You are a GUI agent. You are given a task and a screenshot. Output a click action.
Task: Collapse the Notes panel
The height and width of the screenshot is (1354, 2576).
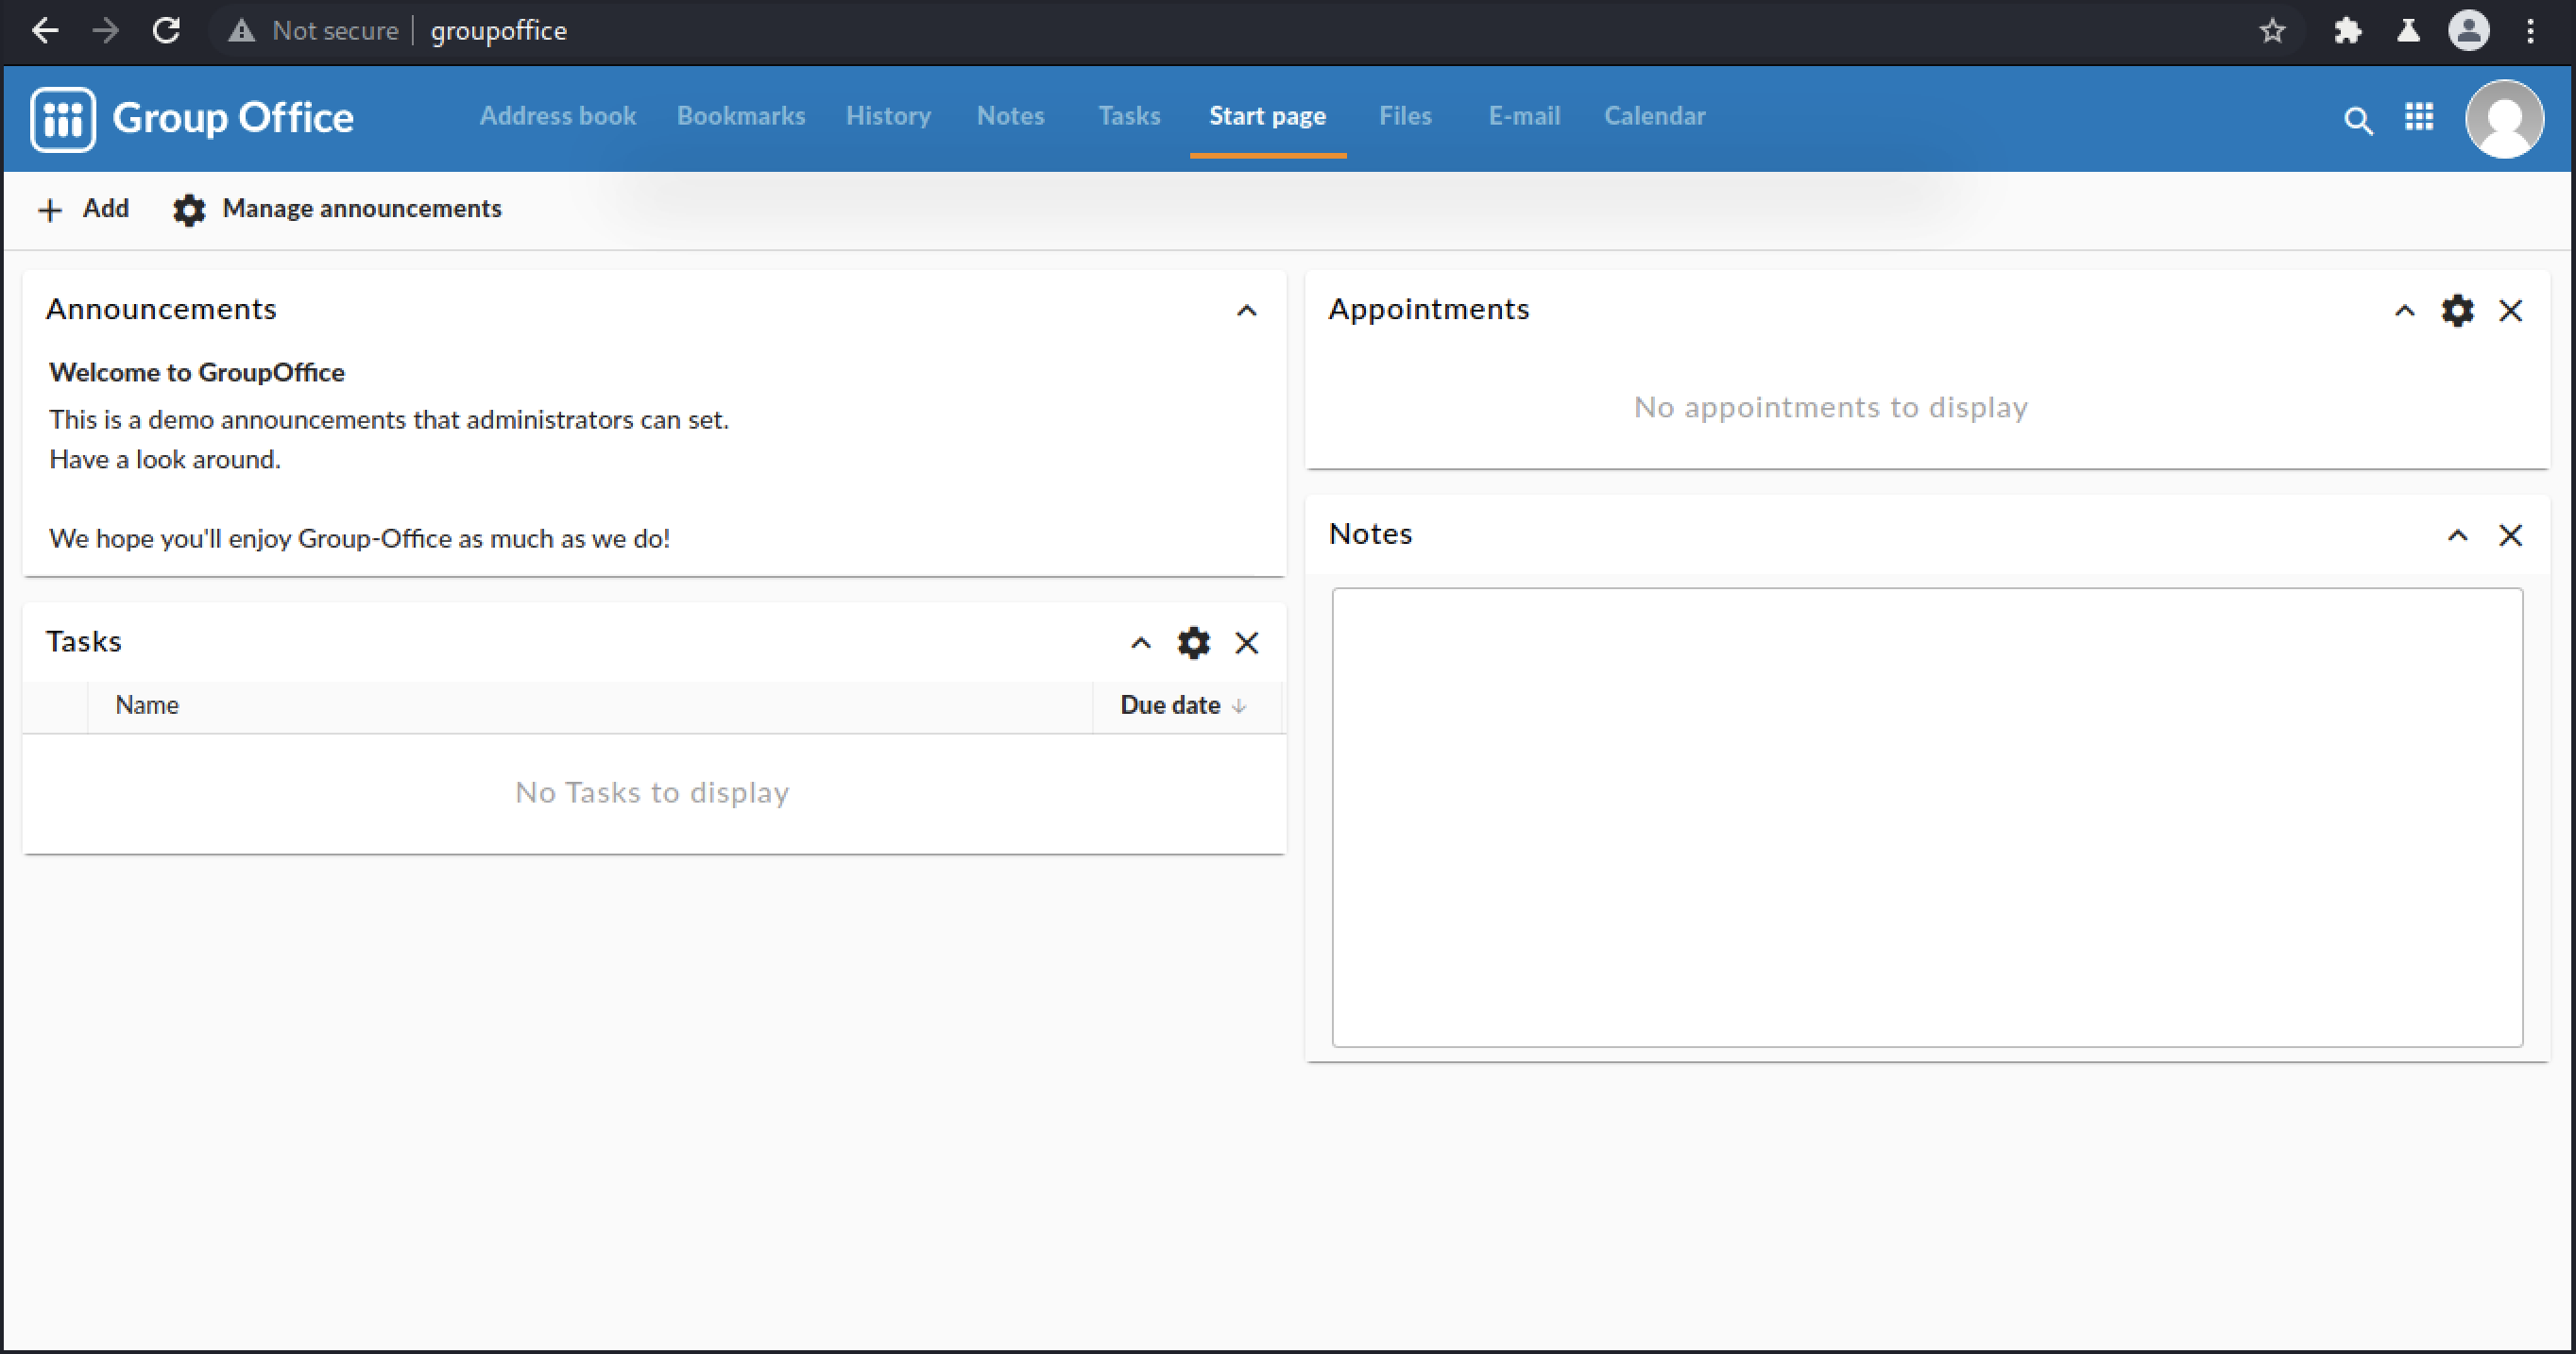2457,535
